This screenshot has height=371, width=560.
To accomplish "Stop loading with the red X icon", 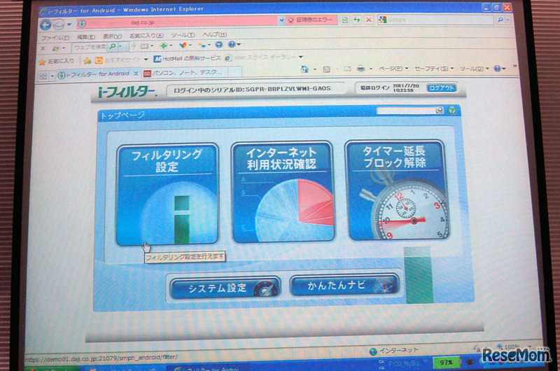I will [369, 20].
